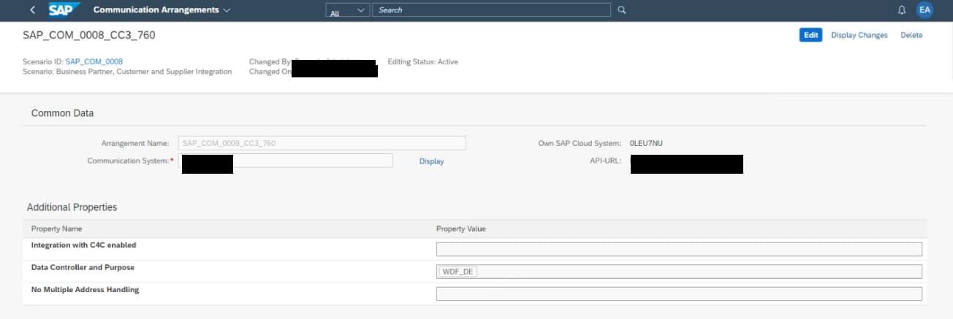Open the EA user profile avatar

point(924,10)
